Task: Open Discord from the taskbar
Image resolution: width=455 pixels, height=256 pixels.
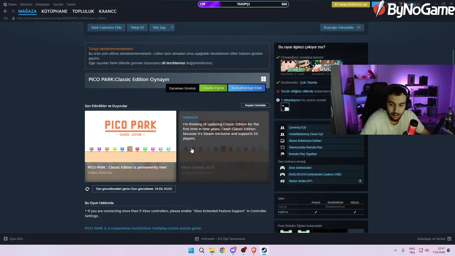Action: point(233,250)
